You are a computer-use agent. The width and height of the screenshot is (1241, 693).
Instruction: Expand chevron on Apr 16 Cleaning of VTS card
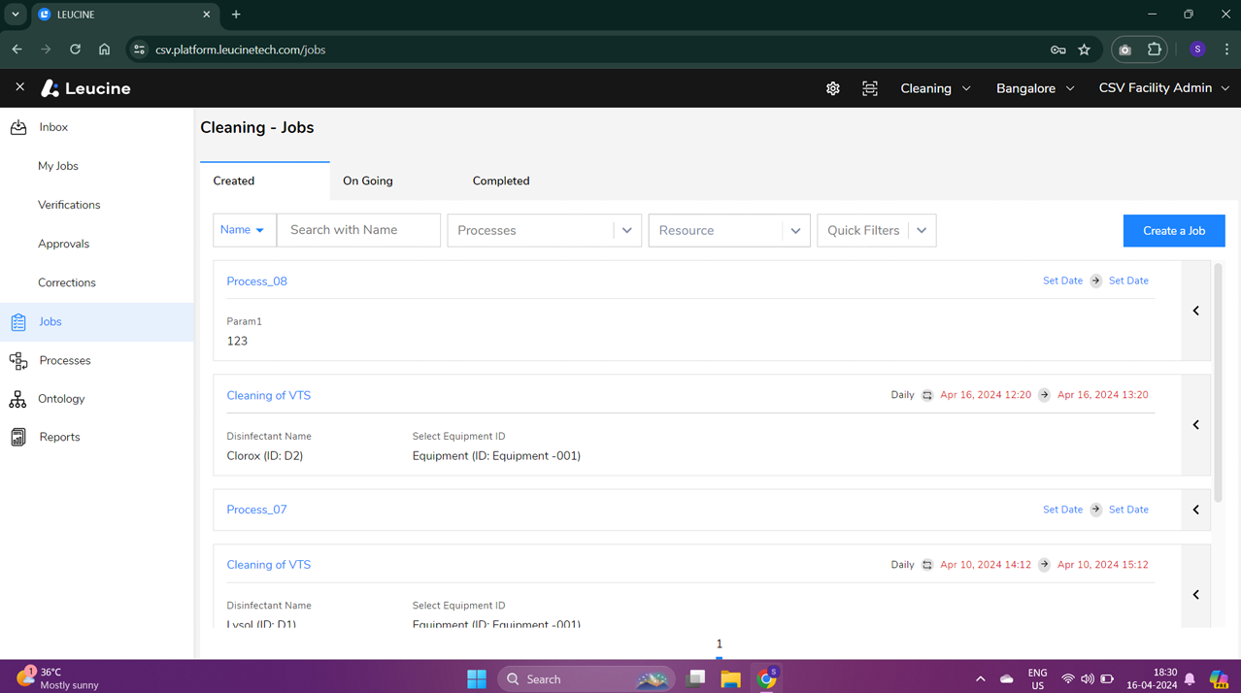[1196, 425]
